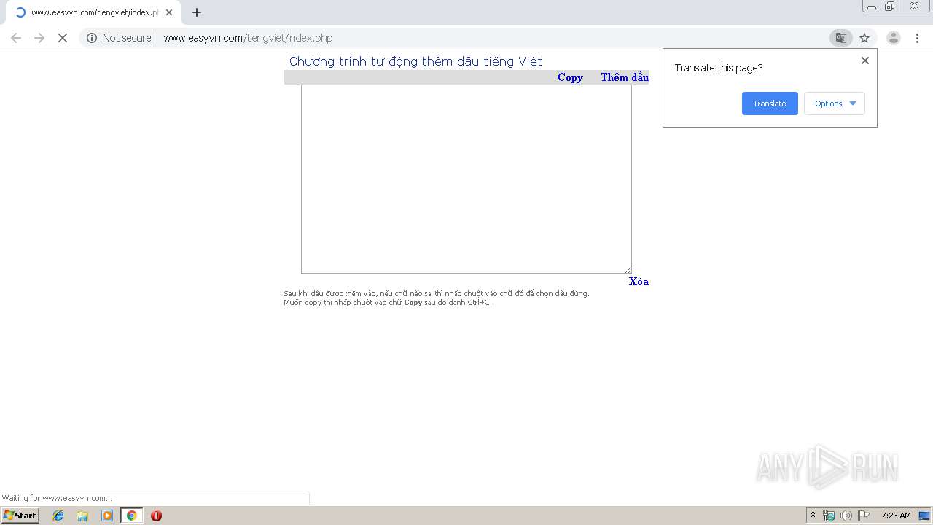Click the page title Chương trình tự động
Screen dimensions: 933x525
415,62
